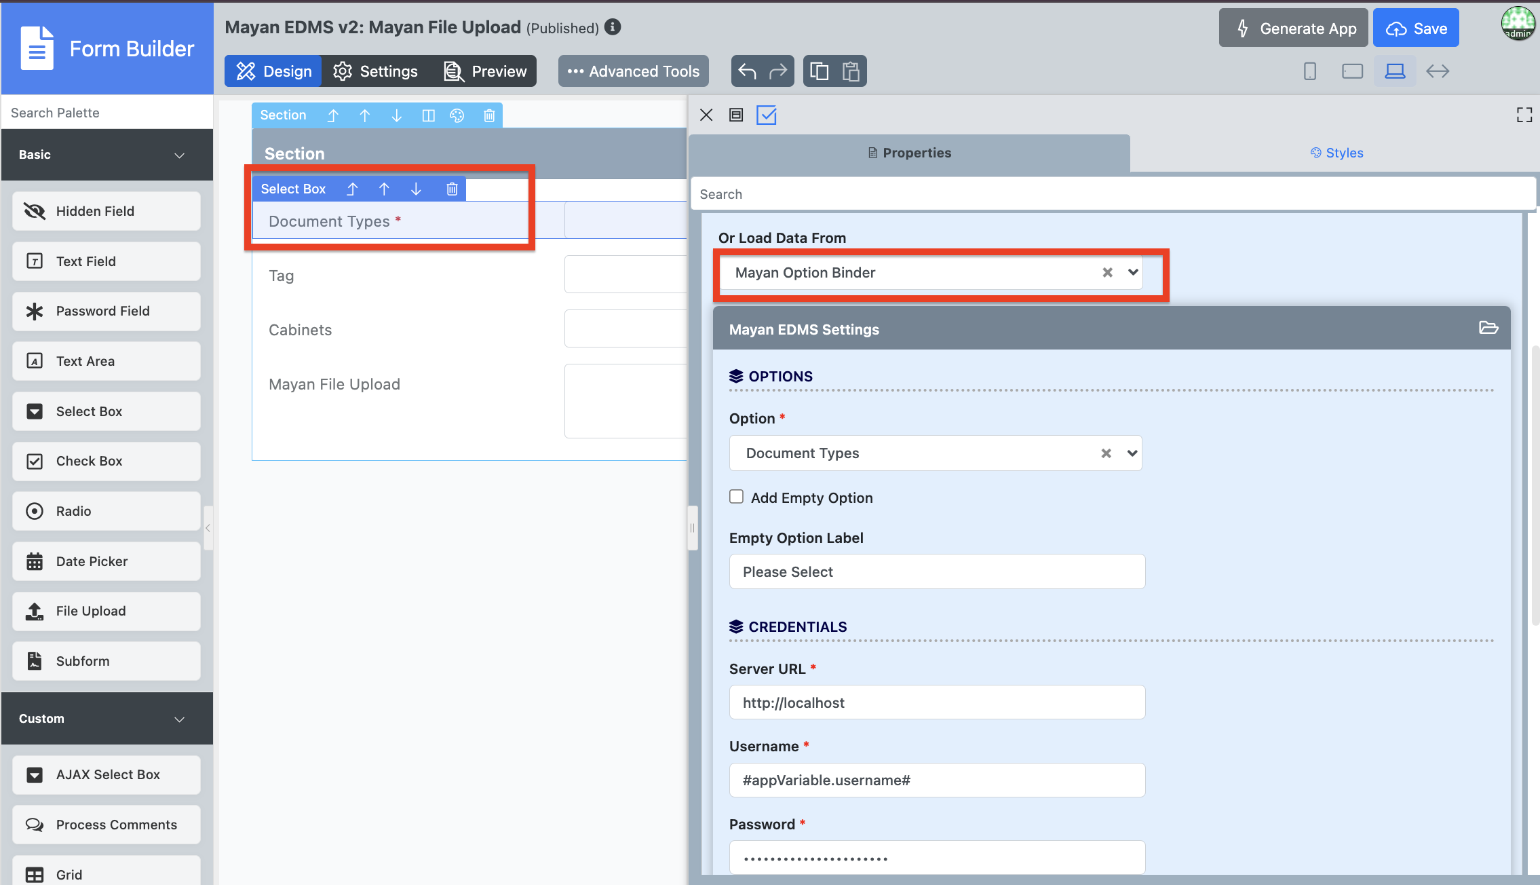Open the Or Load Data From dropdown
Viewport: 1540px width, 885px height.
pyautogui.click(x=1133, y=272)
